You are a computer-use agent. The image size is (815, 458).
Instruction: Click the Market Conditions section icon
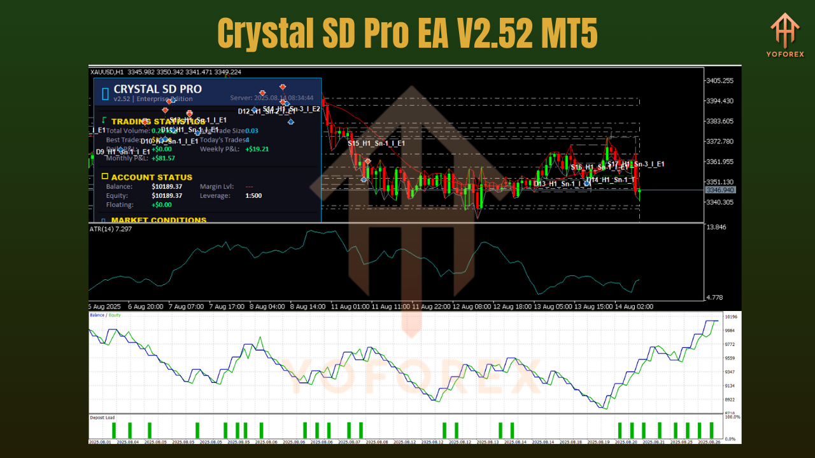(x=104, y=219)
